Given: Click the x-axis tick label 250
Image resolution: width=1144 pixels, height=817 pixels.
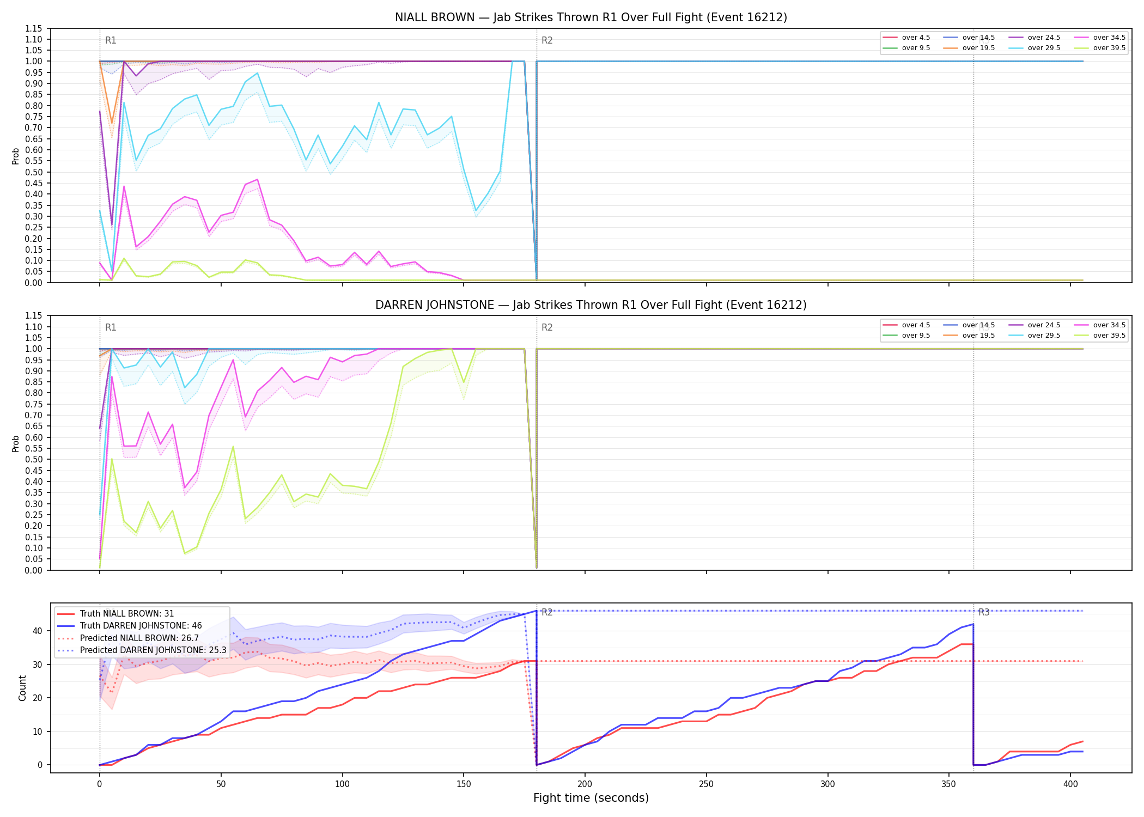Looking at the screenshot, I should [707, 784].
